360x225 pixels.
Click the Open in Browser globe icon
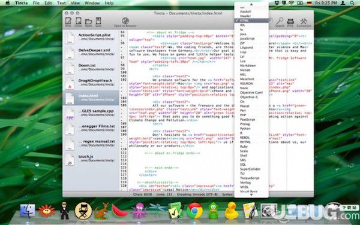[x=125, y=21]
